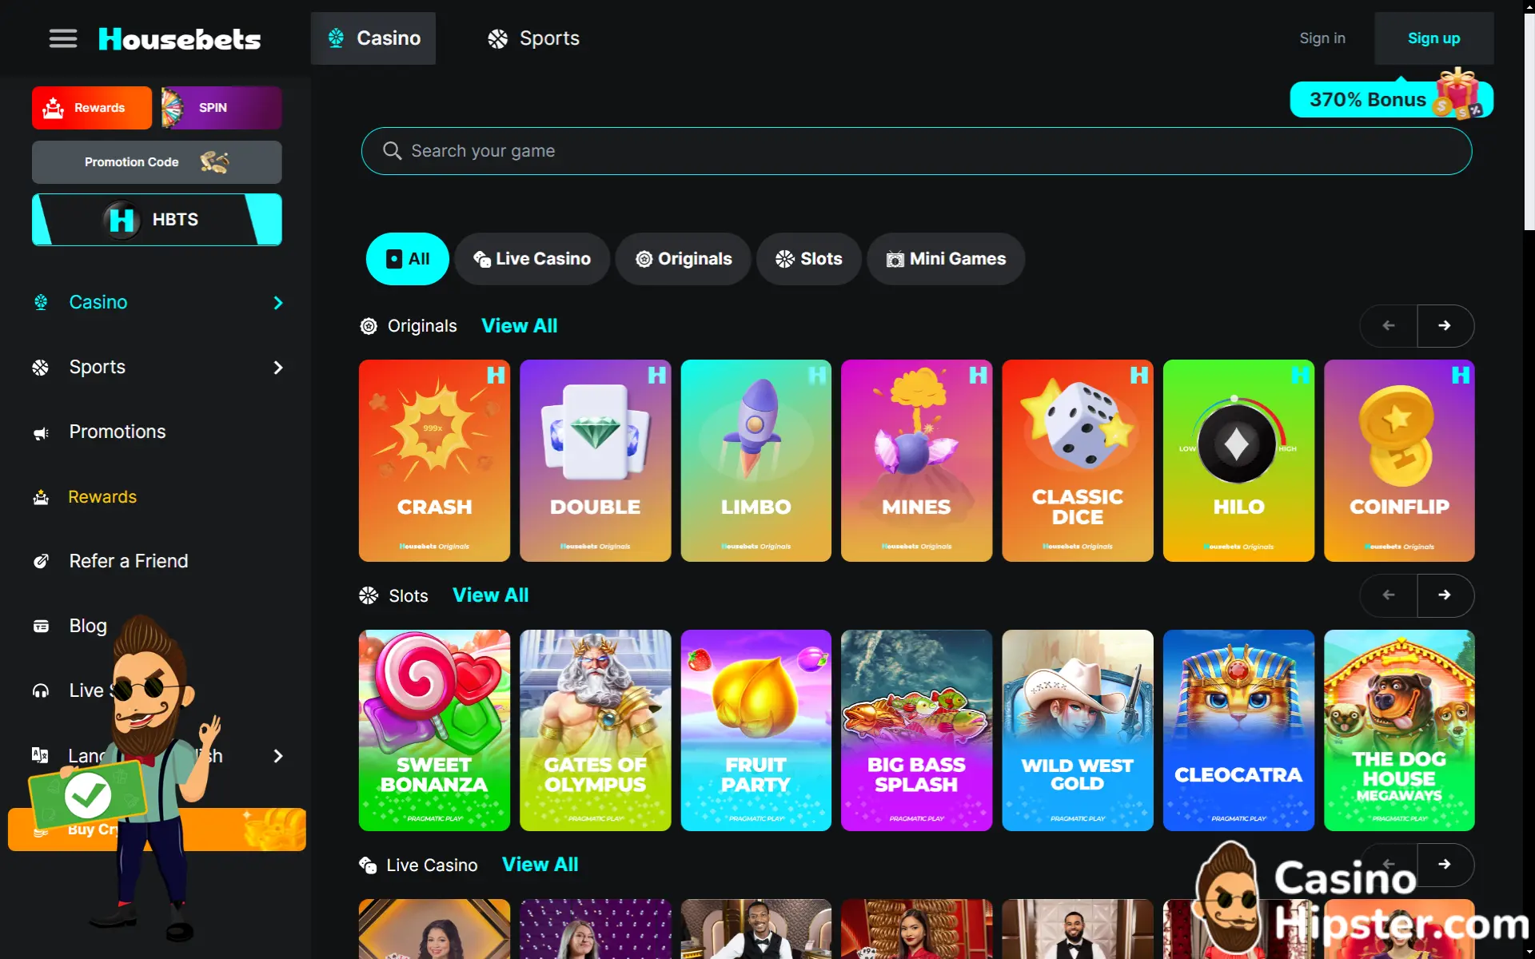Open the Coinflip game card
Viewport: 1535px width, 959px height.
pyautogui.click(x=1399, y=461)
